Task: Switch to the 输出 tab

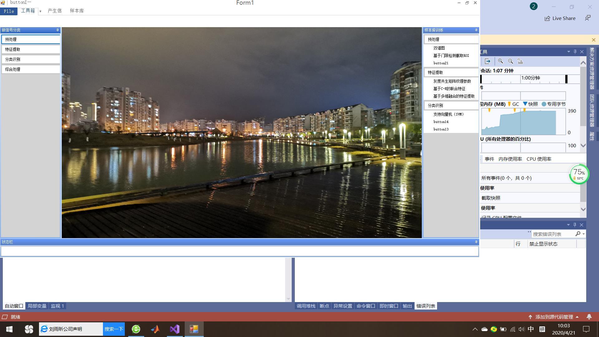Action: 407,306
